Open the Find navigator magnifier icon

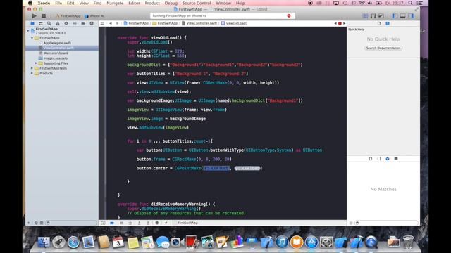point(49,23)
